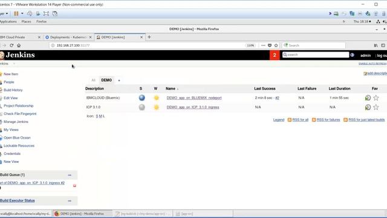Sort by Last Failure column
387x218 pixels.
(x=307, y=88)
